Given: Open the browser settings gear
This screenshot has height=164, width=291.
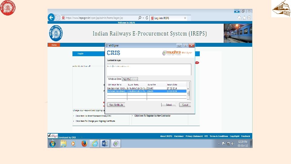Looking at the screenshot, I should click(249, 18).
